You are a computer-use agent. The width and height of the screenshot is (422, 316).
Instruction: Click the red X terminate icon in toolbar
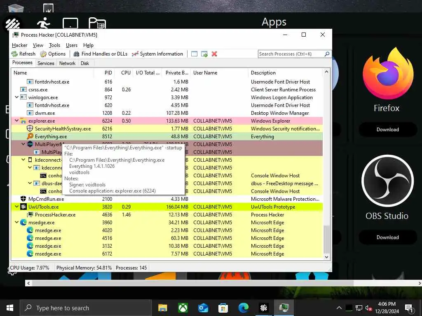coord(214,54)
